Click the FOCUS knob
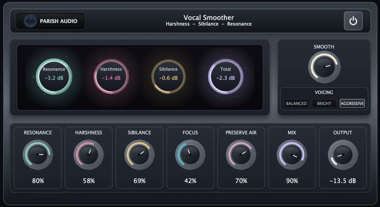380x207 pixels. (x=190, y=155)
